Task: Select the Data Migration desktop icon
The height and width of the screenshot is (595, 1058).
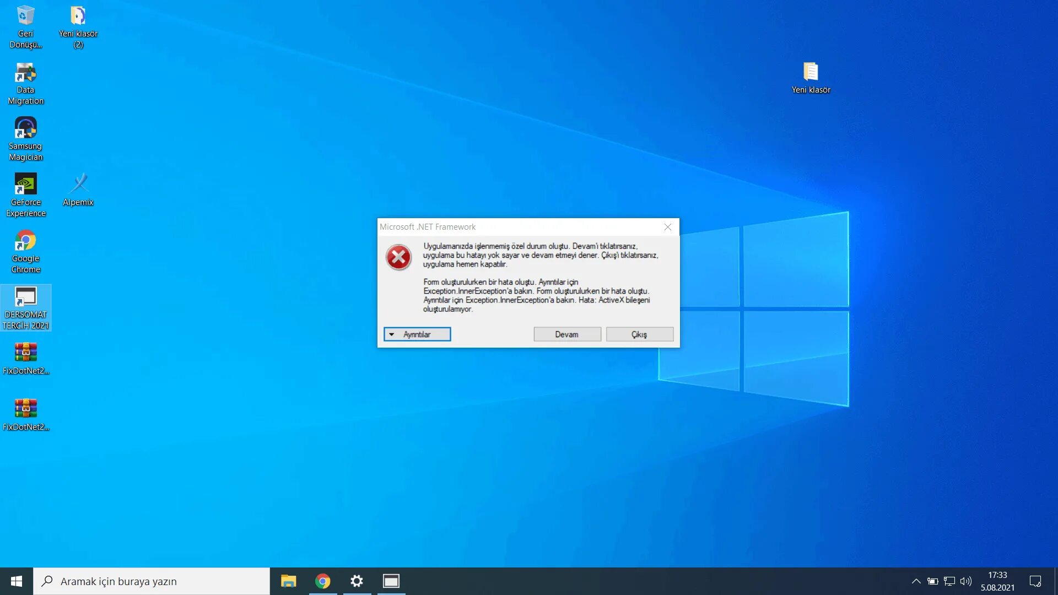Action: (25, 72)
